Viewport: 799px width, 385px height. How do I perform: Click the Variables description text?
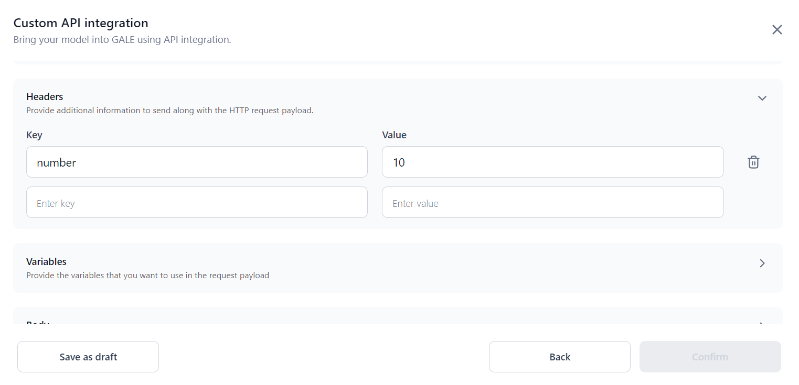pos(147,276)
